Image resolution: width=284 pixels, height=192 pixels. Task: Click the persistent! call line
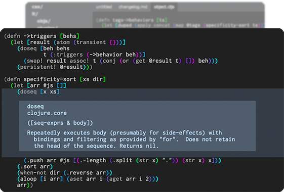[55, 67]
